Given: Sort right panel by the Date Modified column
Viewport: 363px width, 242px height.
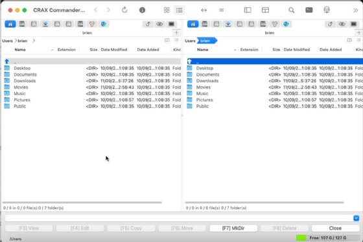Looking at the screenshot, I should click(297, 50).
